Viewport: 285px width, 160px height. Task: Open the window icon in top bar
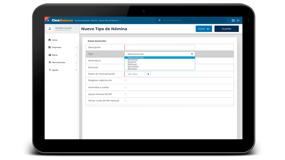click(x=233, y=20)
